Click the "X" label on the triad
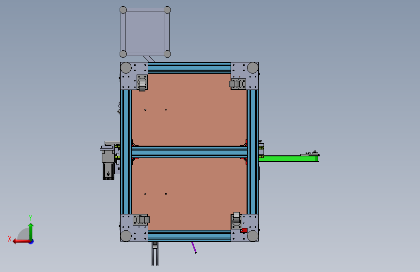The height and width of the screenshot is (272, 420). [x=10, y=239]
